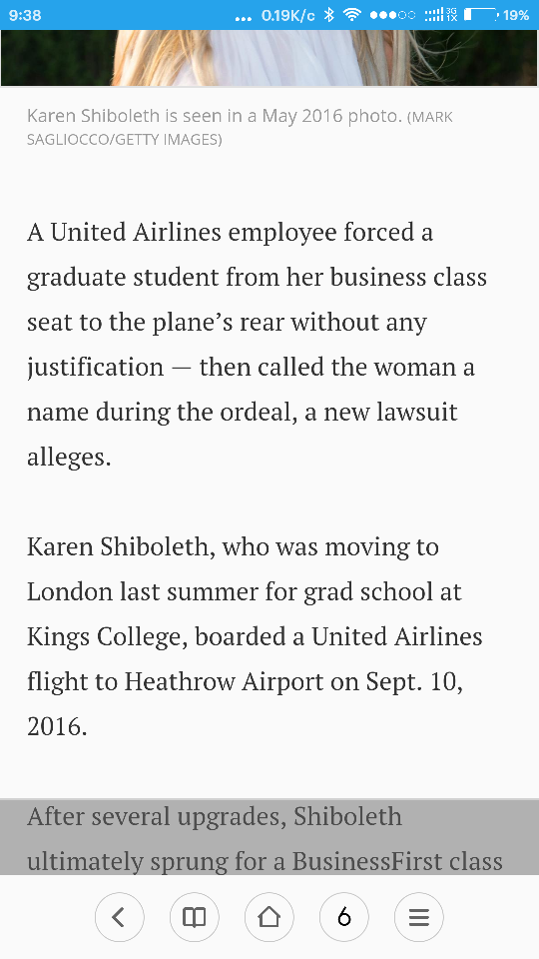Image resolution: width=539 pixels, height=959 pixels.
Task: Go to browser home page icon
Action: click(269, 917)
